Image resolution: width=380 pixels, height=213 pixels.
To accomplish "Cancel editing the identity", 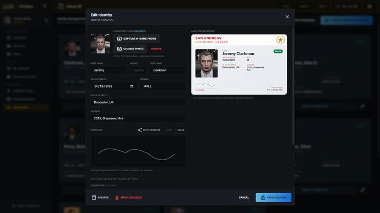I will point(244,198).
